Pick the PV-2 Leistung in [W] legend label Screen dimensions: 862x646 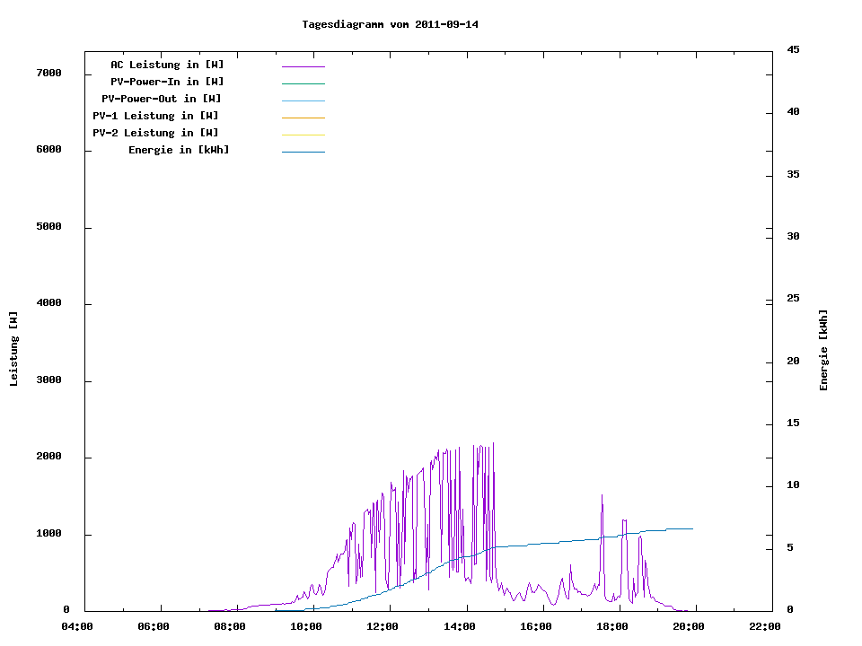tap(155, 133)
